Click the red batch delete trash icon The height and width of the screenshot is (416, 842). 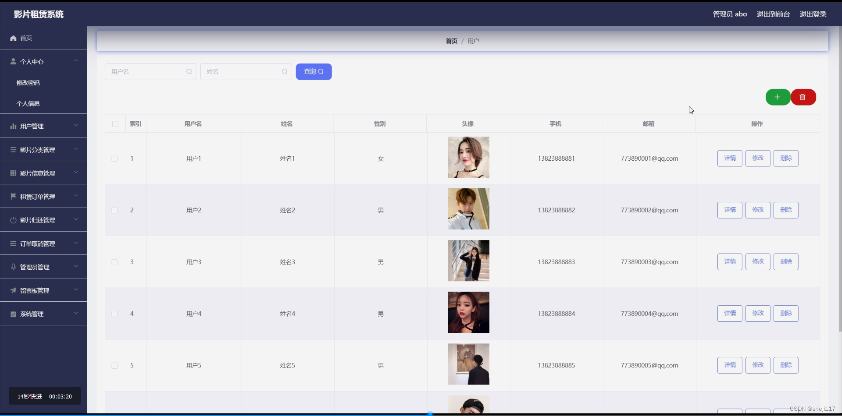(803, 97)
